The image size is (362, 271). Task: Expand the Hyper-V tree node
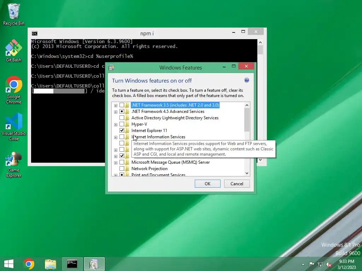point(116,125)
